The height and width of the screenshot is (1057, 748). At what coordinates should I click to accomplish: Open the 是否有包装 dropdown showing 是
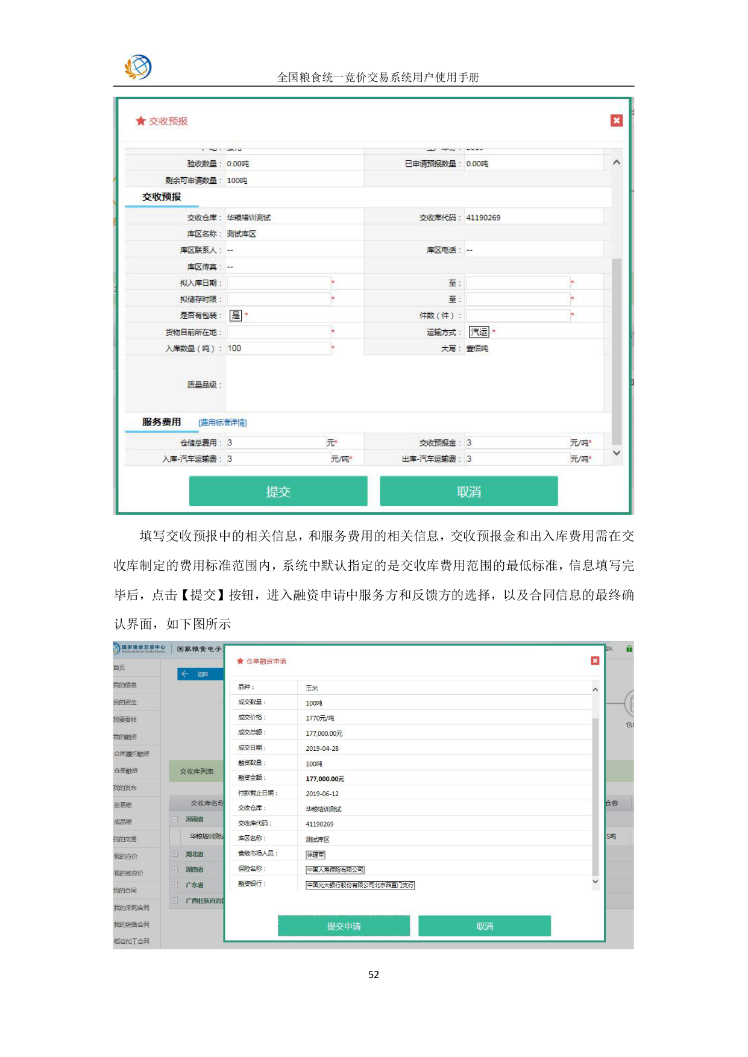[235, 315]
